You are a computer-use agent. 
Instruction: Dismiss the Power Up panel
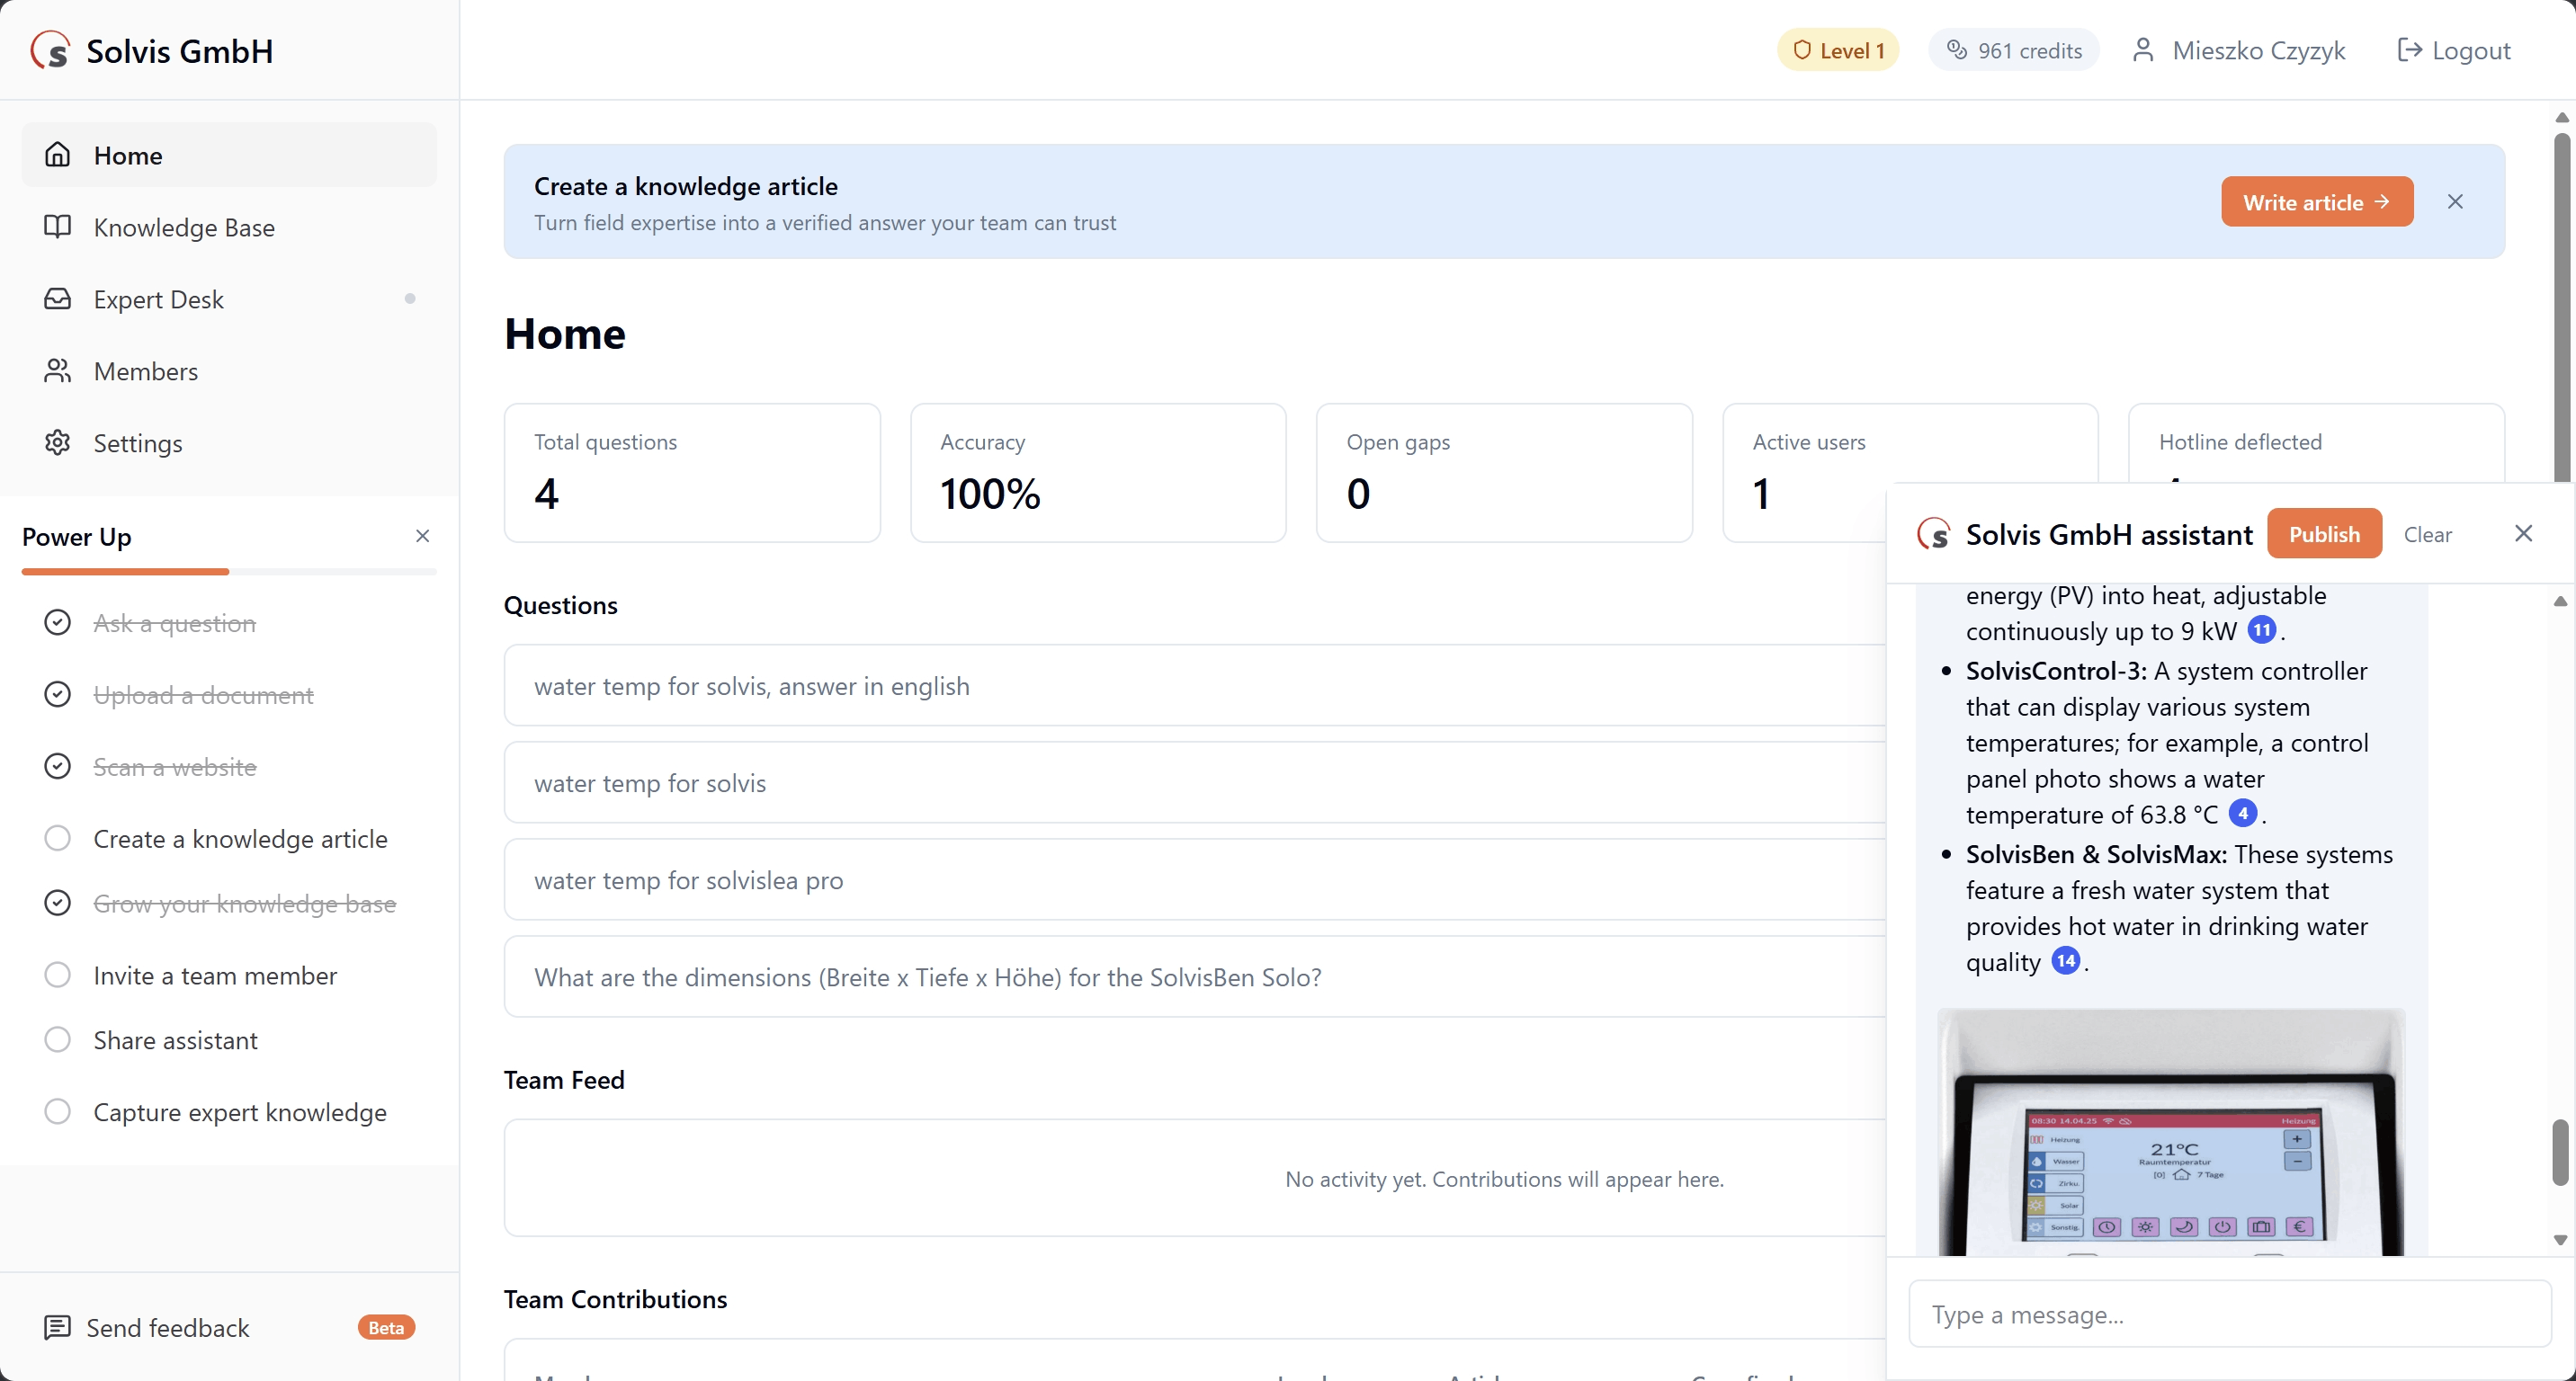(x=422, y=537)
